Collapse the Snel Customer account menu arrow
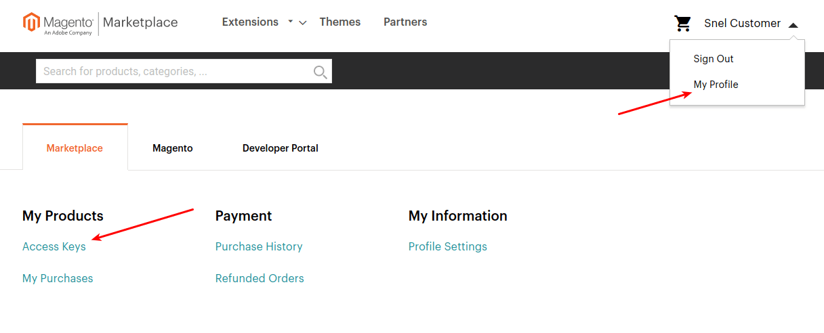Screen dimensions: 824x333 coord(794,24)
